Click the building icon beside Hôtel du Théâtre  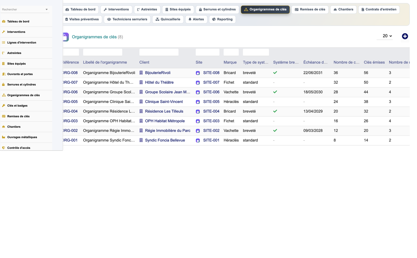click(x=141, y=82)
